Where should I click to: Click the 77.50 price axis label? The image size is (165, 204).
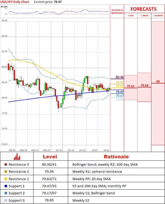click(4, 113)
